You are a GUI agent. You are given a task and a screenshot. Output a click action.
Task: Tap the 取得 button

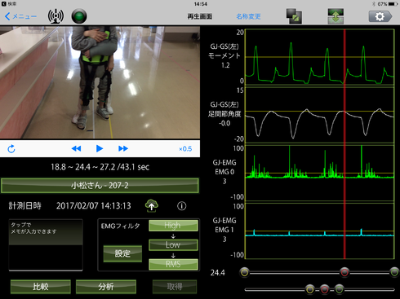175,287
